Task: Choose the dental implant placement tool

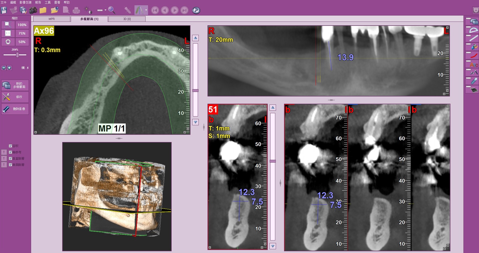Action: [473, 81]
